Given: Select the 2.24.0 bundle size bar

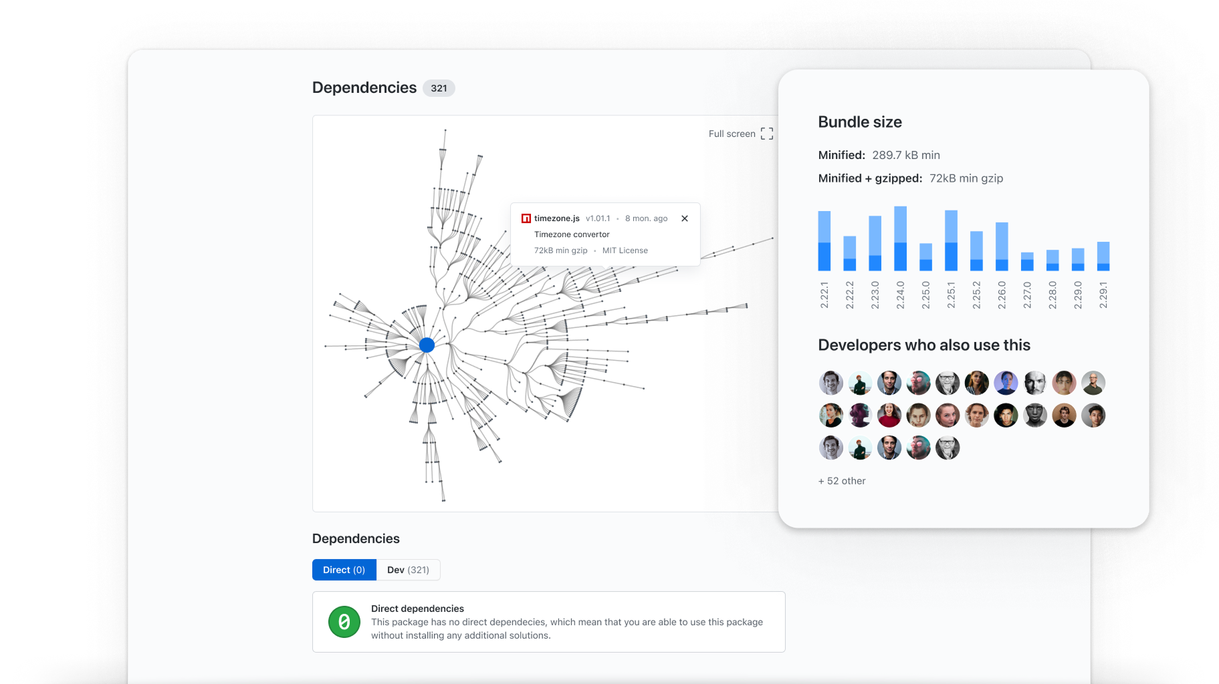Looking at the screenshot, I should click(x=901, y=238).
